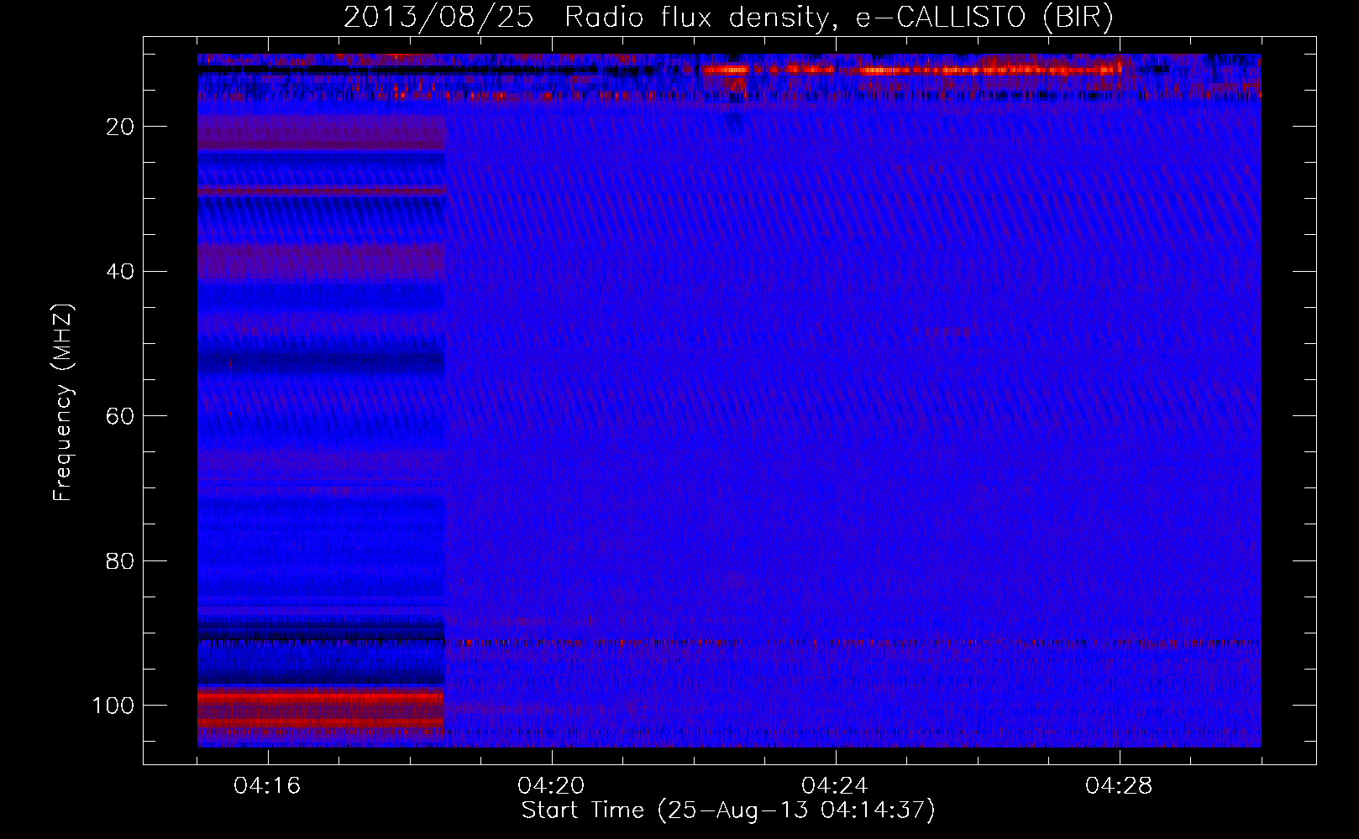Click the 80 frequency tick label

[x=121, y=561]
